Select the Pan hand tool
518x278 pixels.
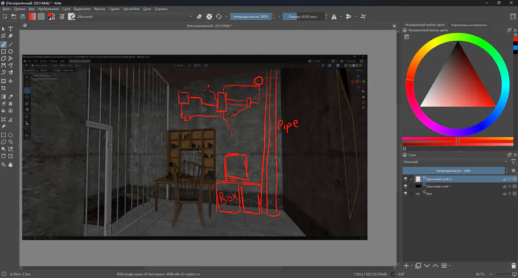pyautogui.click(x=10, y=164)
